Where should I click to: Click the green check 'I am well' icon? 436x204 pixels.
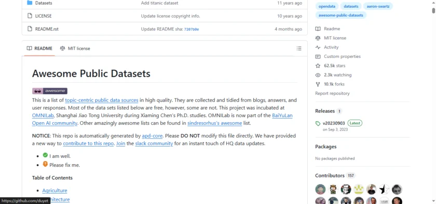click(45, 155)
